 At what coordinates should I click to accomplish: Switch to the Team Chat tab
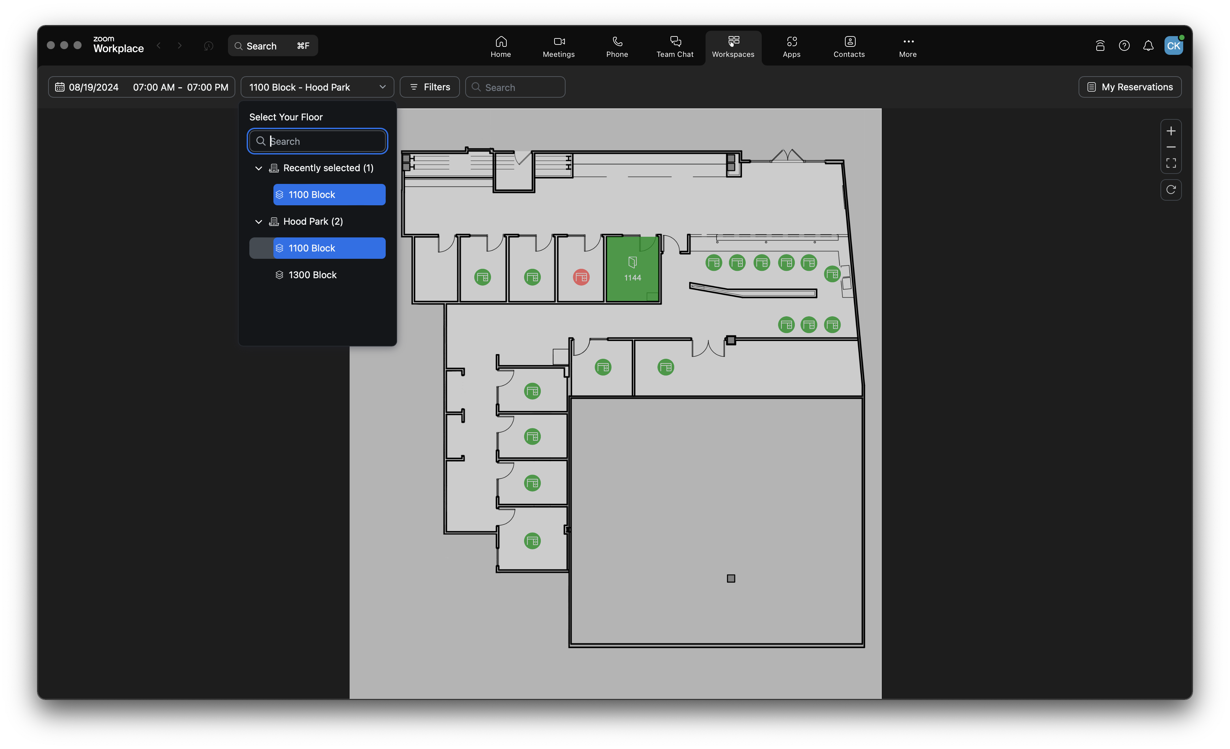coord(675,46)
